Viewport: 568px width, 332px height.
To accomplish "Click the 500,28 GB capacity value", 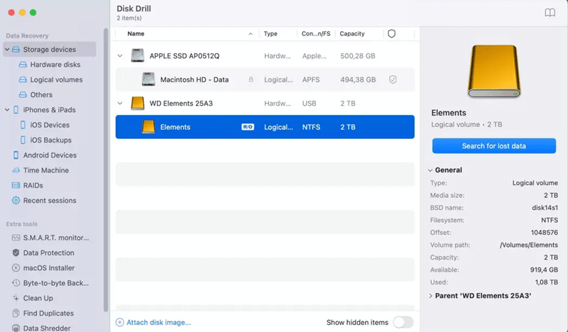I will tap(358, 56).
